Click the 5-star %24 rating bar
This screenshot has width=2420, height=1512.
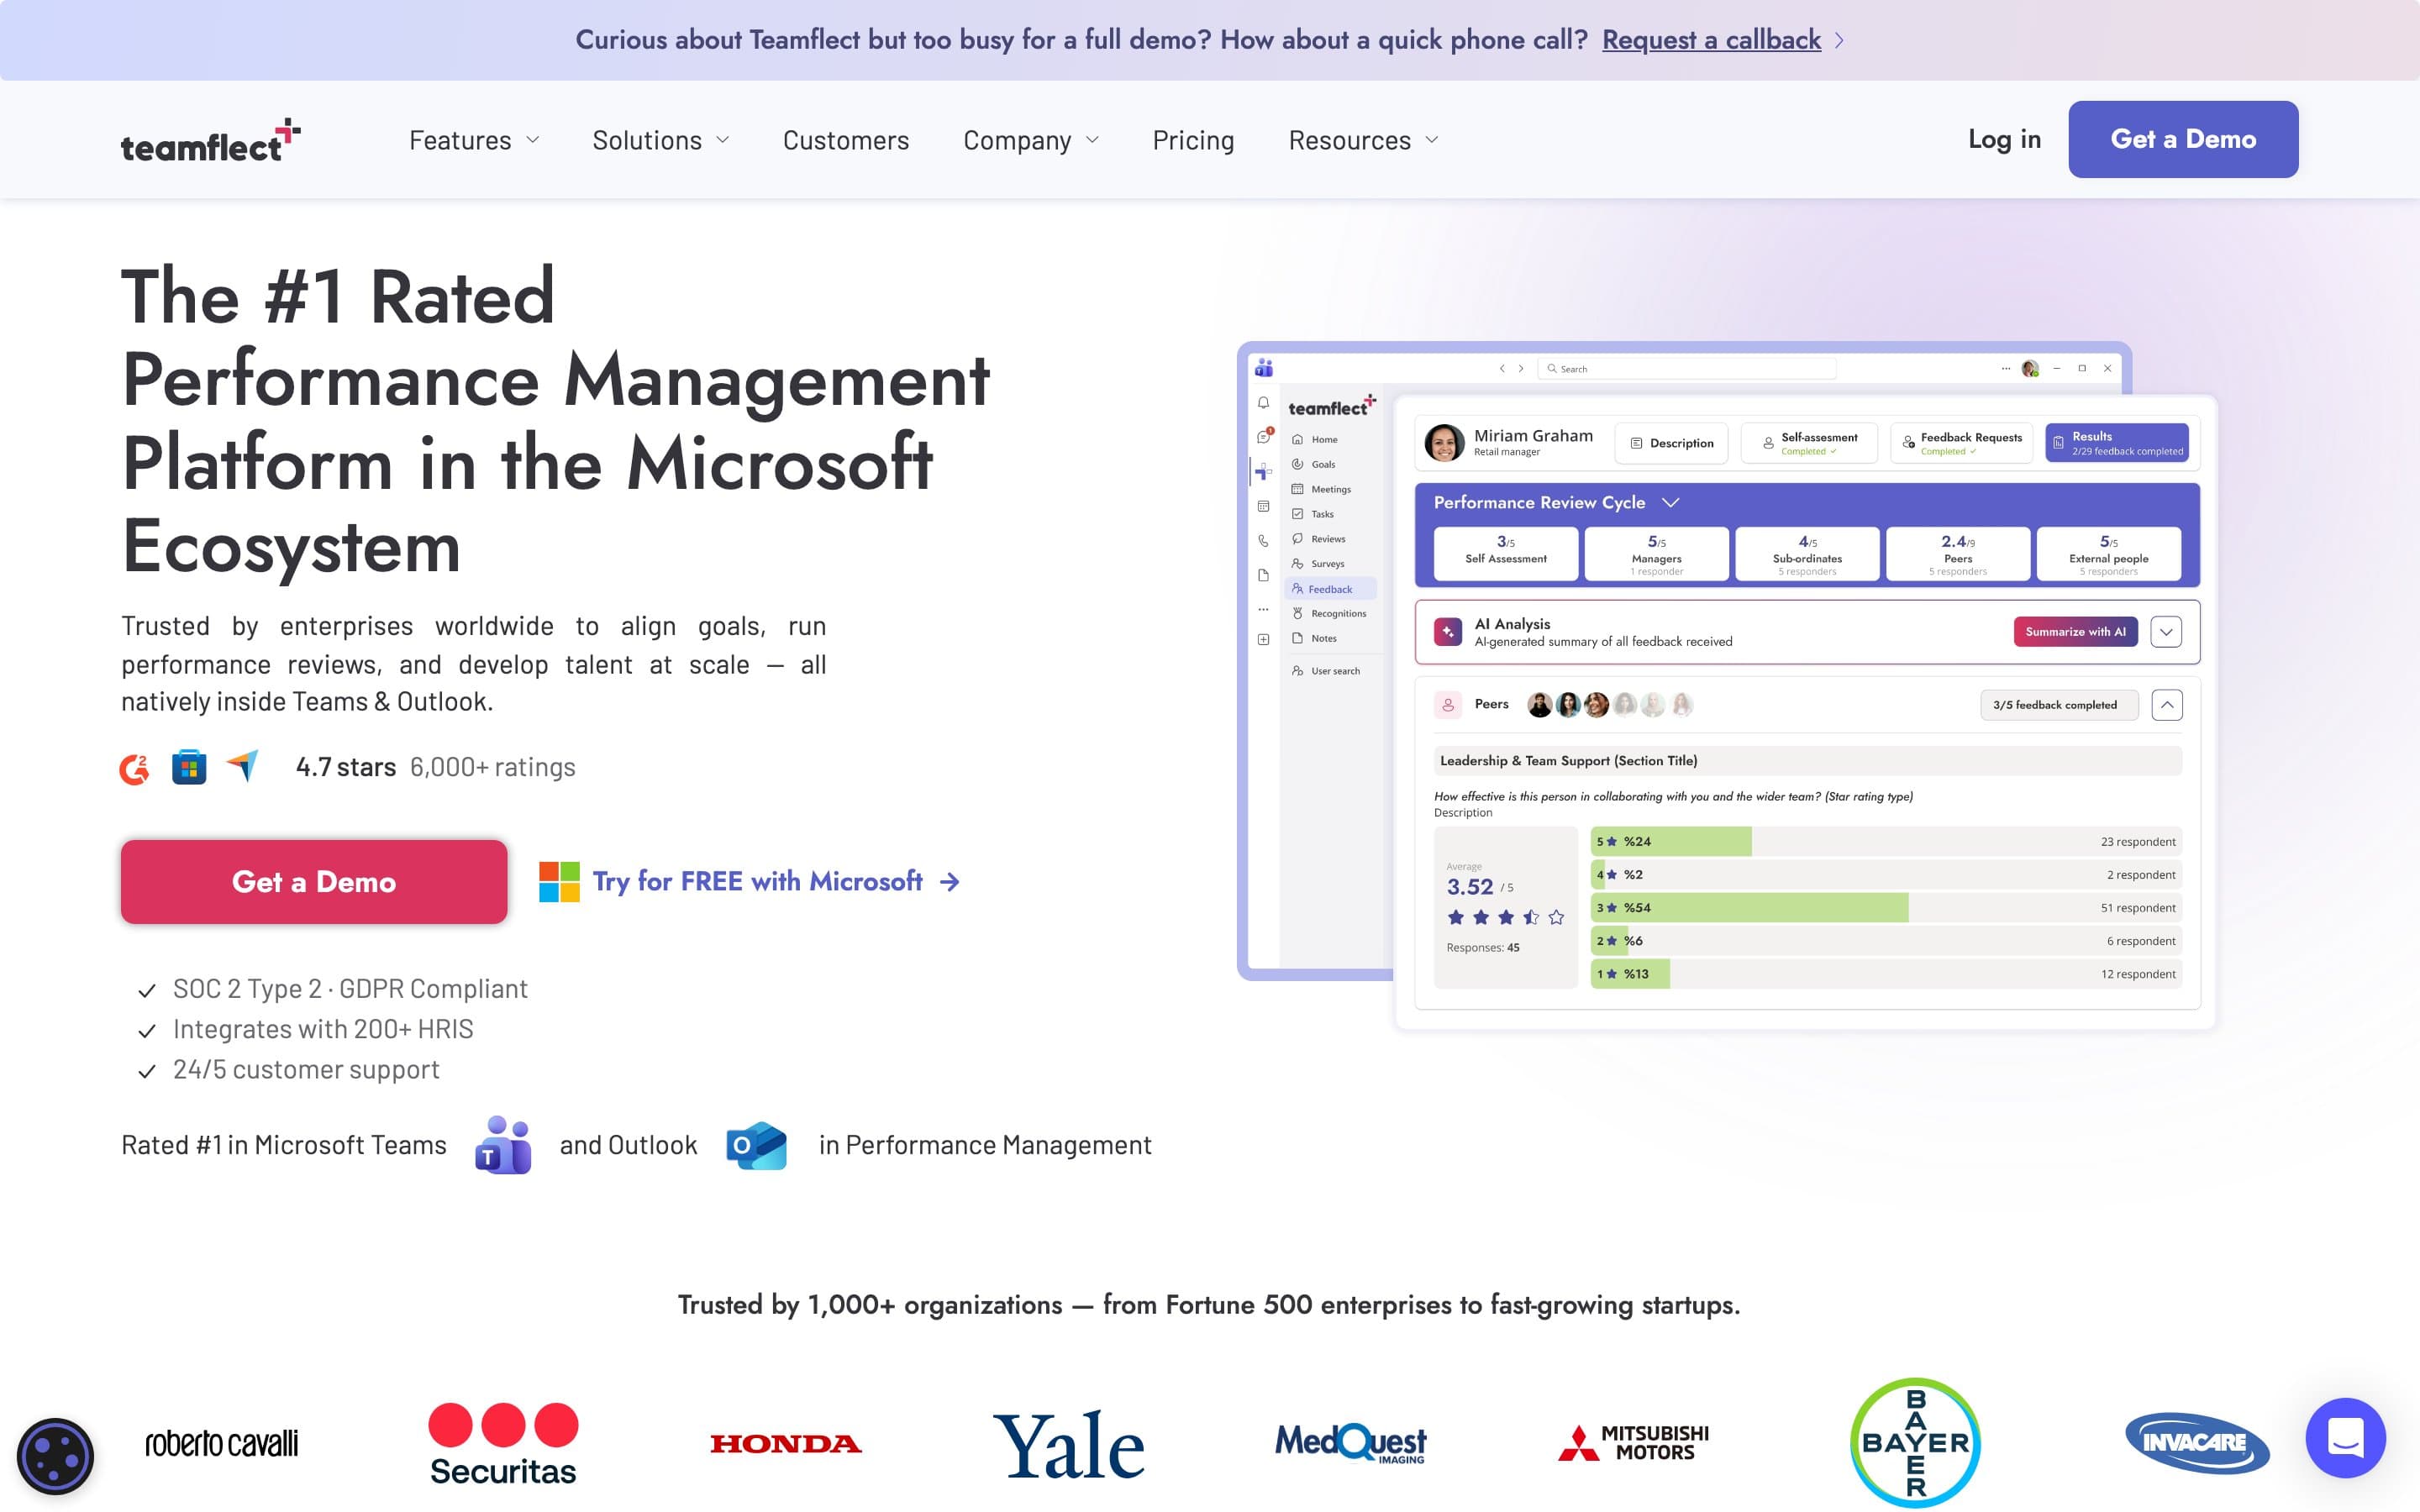(x=1886, y=842)
